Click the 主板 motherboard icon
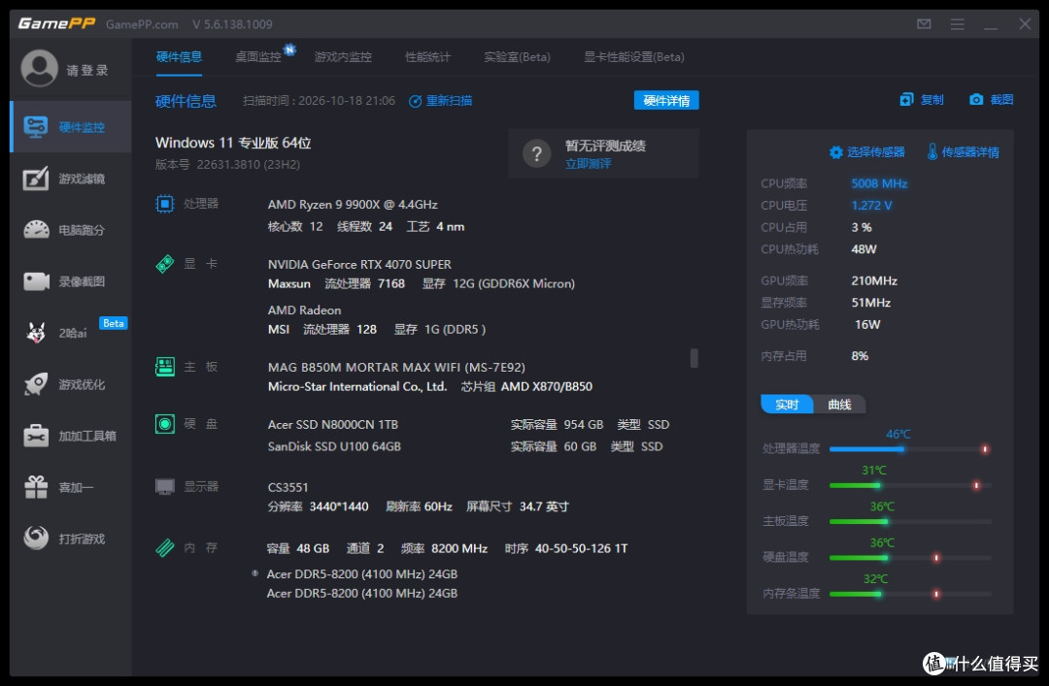 [x=164, y=367]
